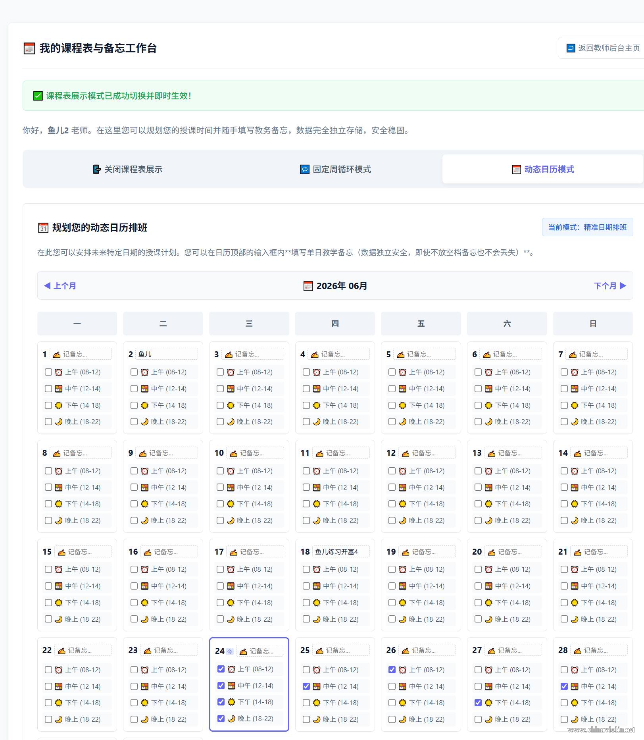Click the alarm clock icon for day 10 上午
The width and height of the screenshot is (644, 740).
231,471
